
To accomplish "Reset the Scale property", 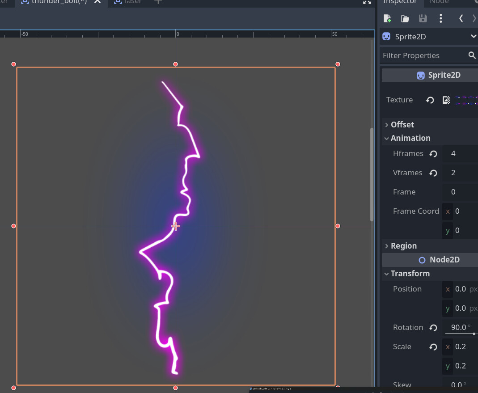I will click(433, 347).
